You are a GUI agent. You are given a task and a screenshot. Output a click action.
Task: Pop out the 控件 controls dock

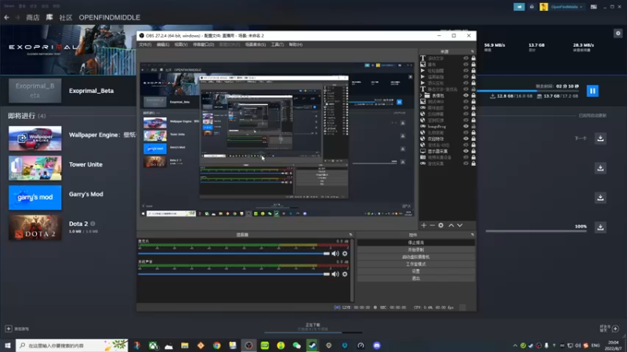point(473,235)
